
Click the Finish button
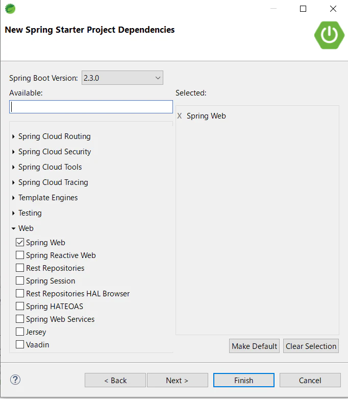(x=244, y=380)
